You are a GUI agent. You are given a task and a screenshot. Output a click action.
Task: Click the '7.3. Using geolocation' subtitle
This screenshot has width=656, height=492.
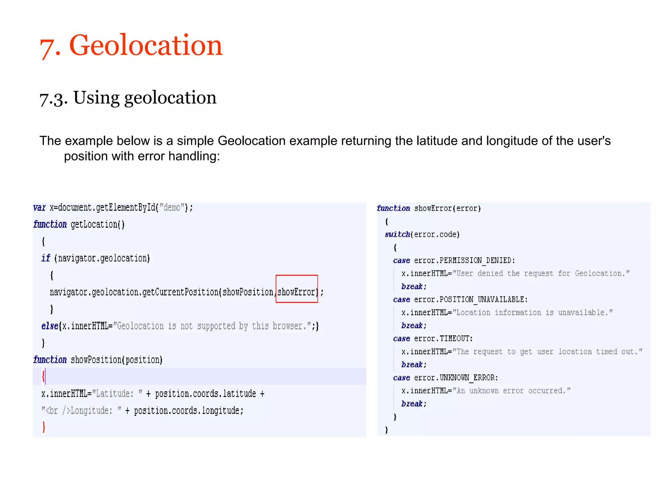point(128,98)
